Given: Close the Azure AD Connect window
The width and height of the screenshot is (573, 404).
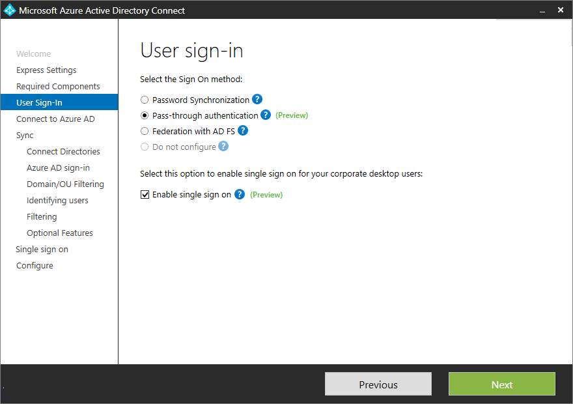Looking at the screenshot, I should click(561, 10).
